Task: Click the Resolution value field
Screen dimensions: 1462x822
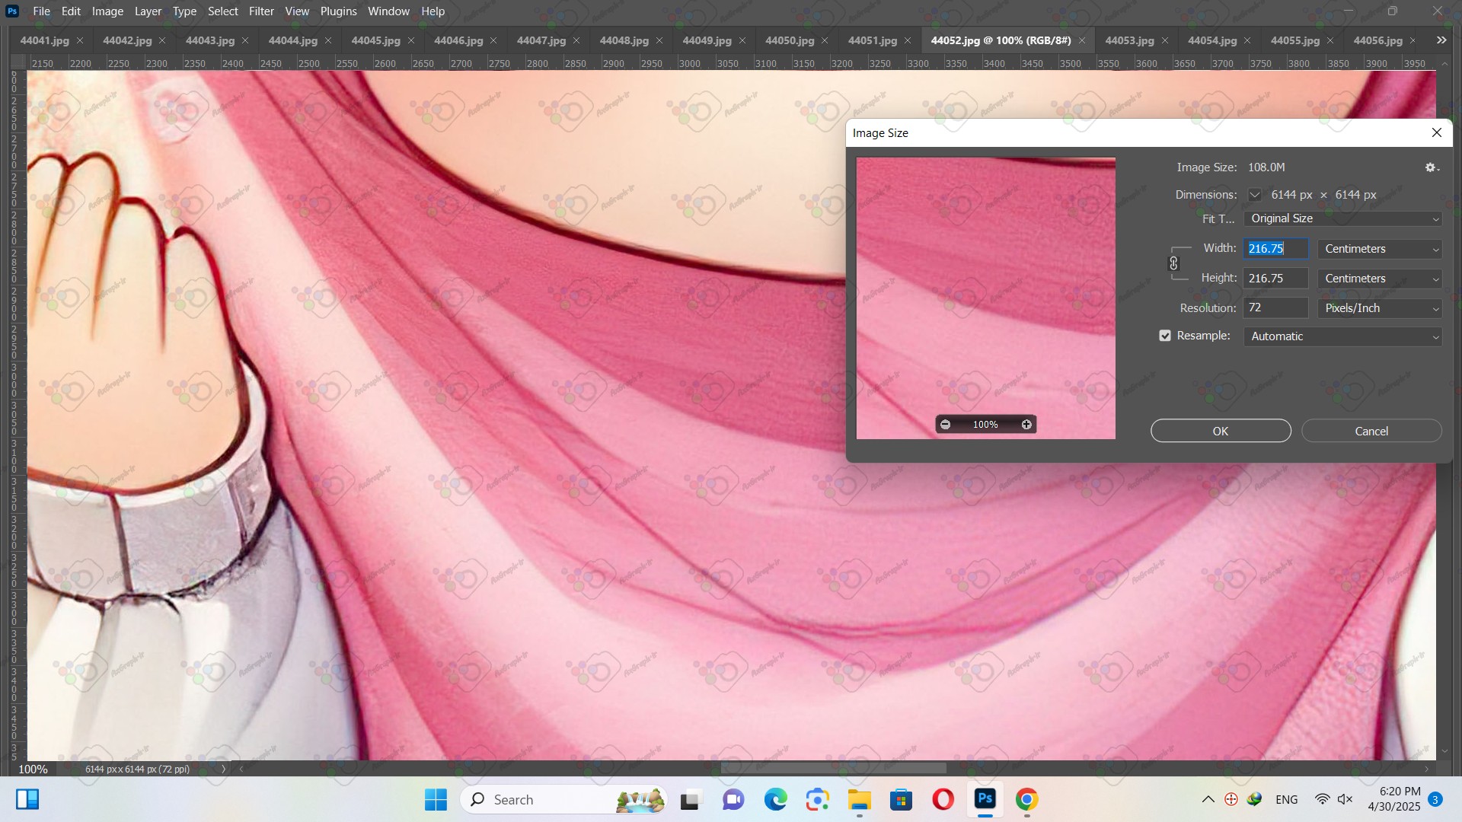Action: pos(1276,308)
